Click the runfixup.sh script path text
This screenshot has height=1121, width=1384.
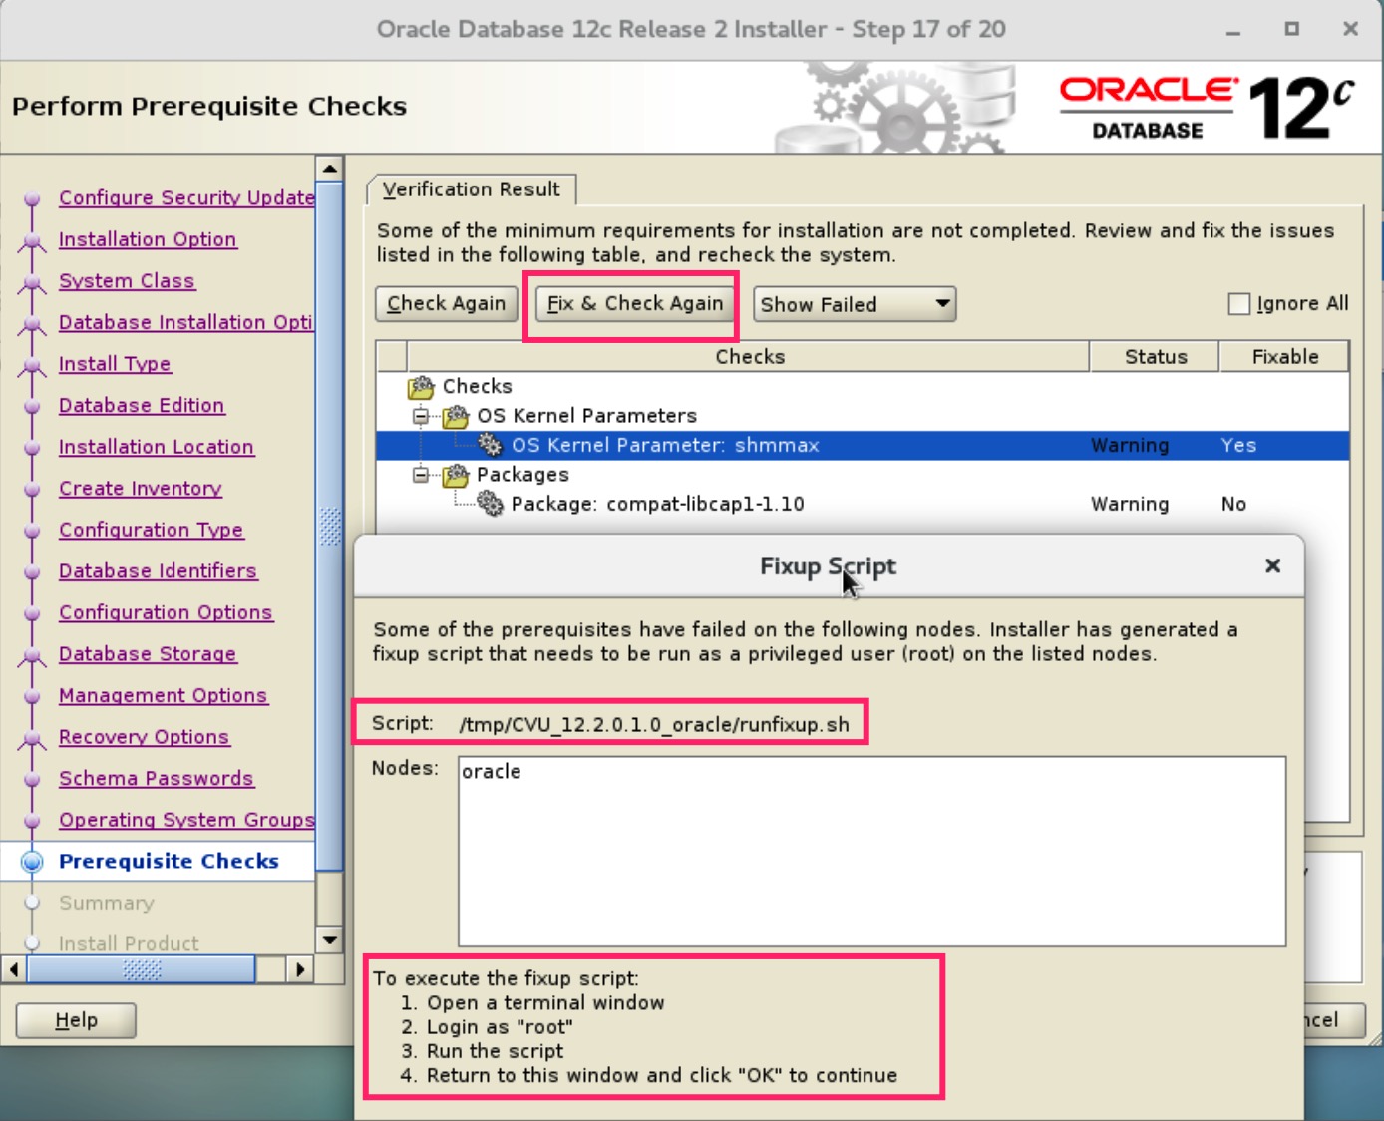pyautogui.click(x=654, y=724)
